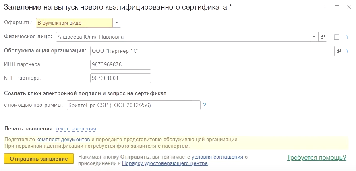Click into the ИНН партнера field
This screenshot has width=356, height=171.
[121, 64]
